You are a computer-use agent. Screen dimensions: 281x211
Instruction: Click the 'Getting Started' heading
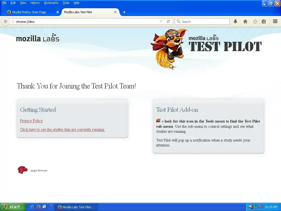click(38, 110)
